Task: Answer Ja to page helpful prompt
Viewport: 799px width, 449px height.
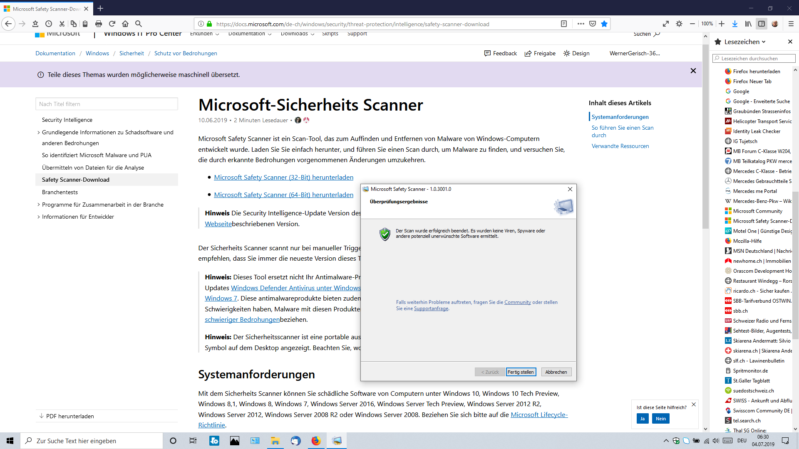Action: click(643, 419)
